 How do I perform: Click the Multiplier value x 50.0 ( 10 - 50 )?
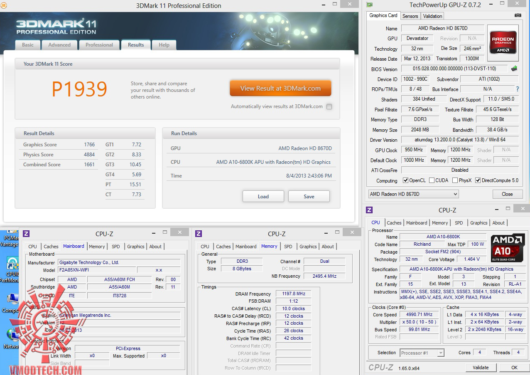click(x=420, y=322)
